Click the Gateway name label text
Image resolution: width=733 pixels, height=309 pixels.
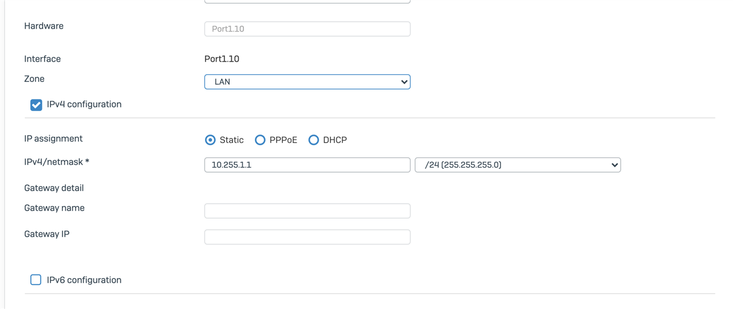point(54,208)
